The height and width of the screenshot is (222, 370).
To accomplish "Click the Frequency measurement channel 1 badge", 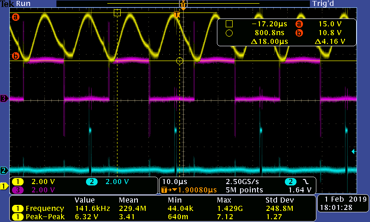I will pos(18,208).
